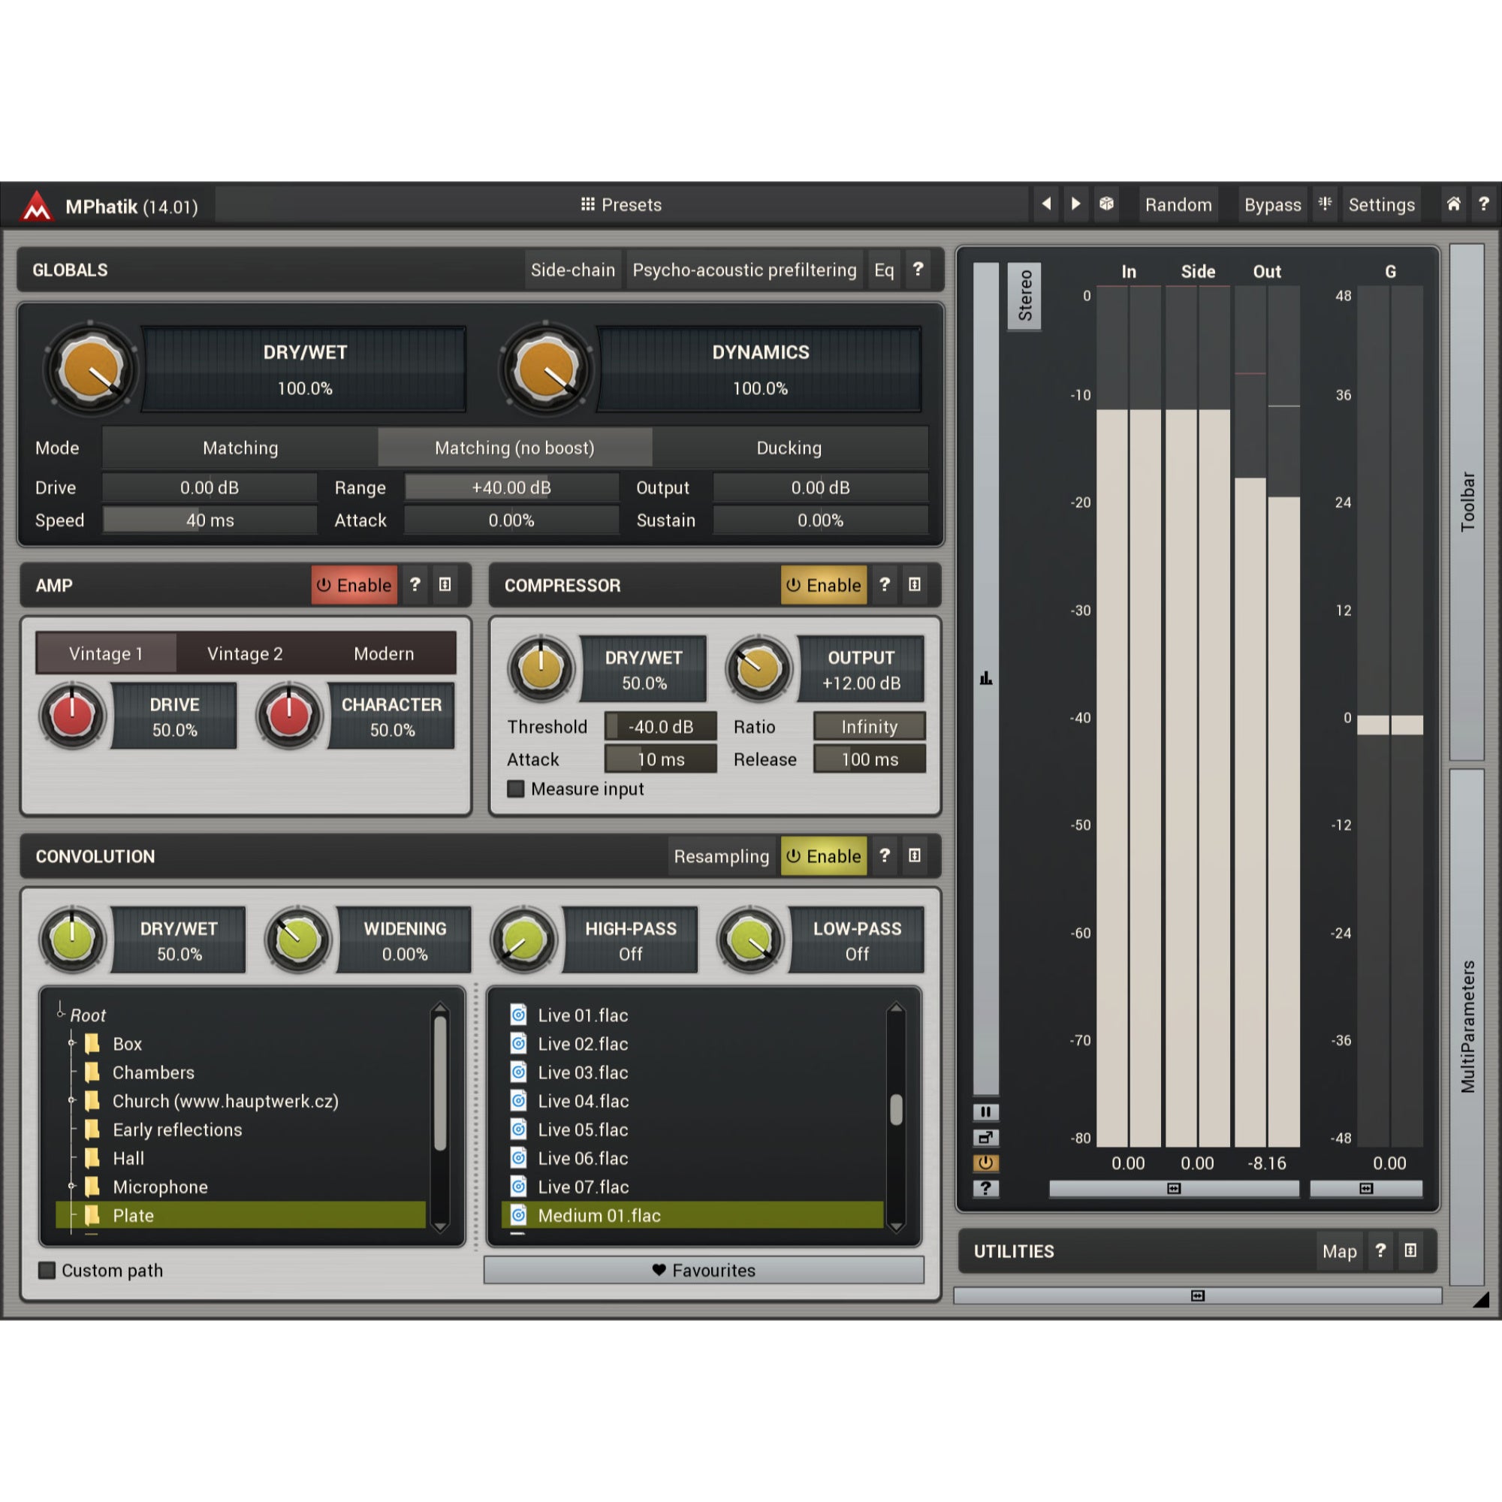The image size is (1502, 1502).
Task: Toggle the Bypass button
Action: pos(1272,204)
